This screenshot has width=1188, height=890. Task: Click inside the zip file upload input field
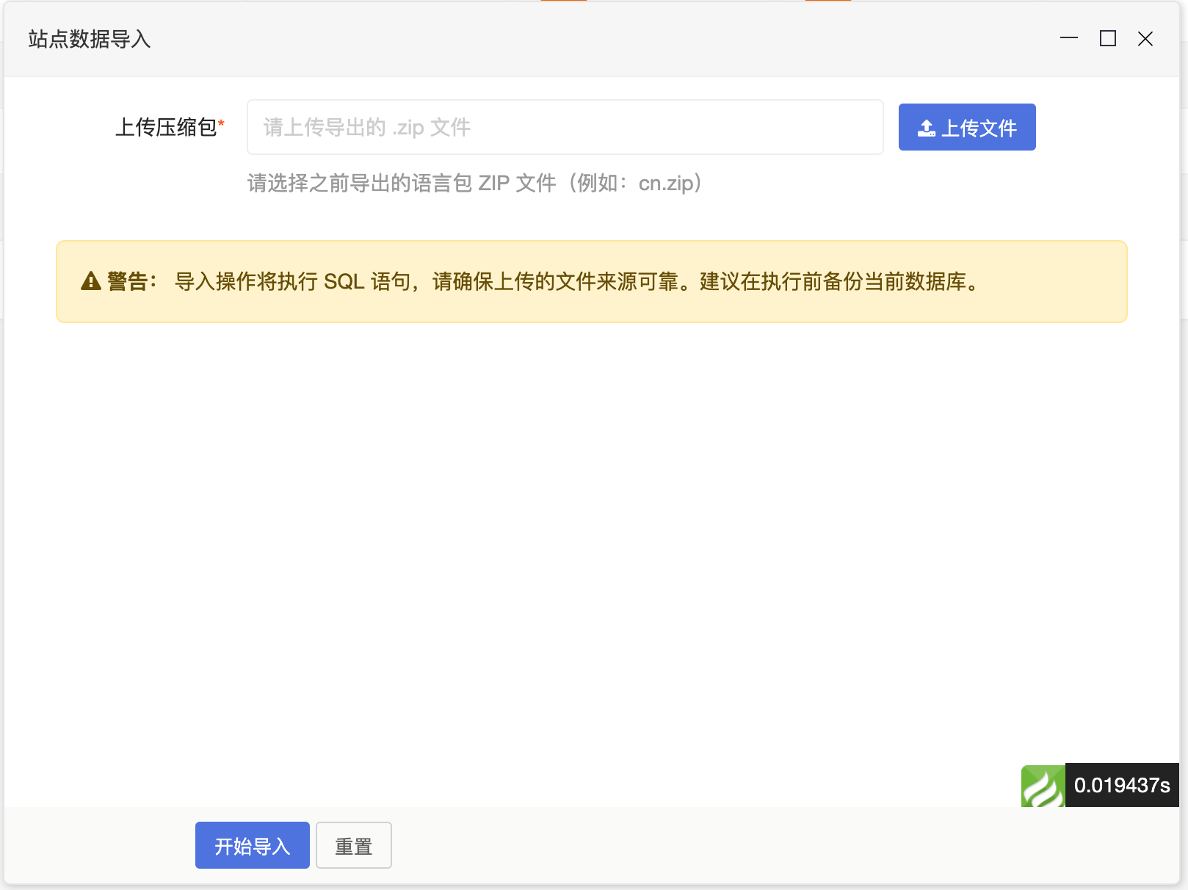tap(565, 127)
